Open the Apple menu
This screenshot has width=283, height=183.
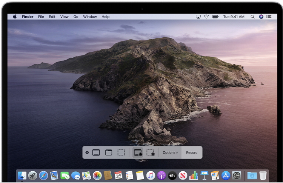pos(15,17)
